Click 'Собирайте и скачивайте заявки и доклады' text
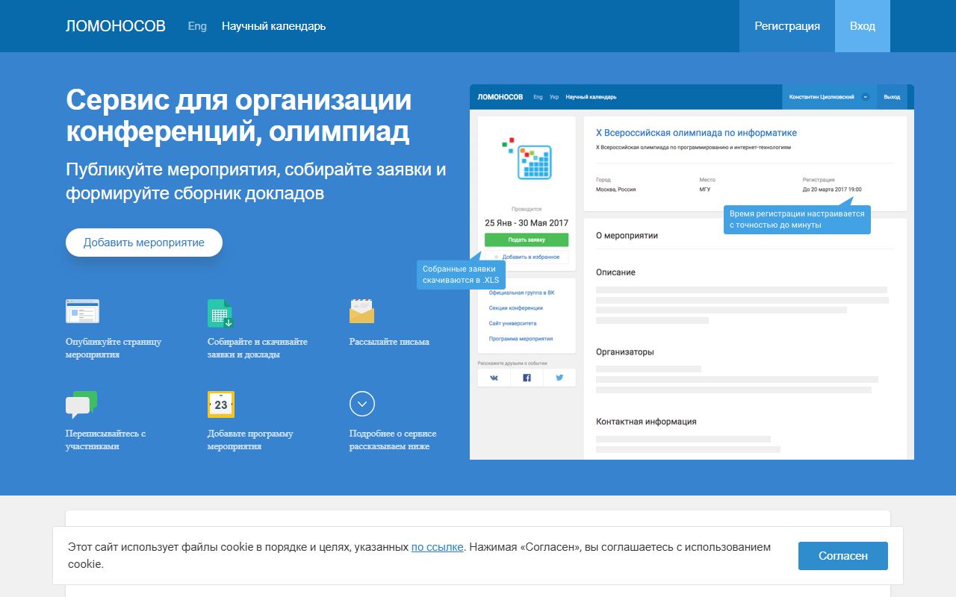Viewport: 956px width, 597px height. click(258, 348)
